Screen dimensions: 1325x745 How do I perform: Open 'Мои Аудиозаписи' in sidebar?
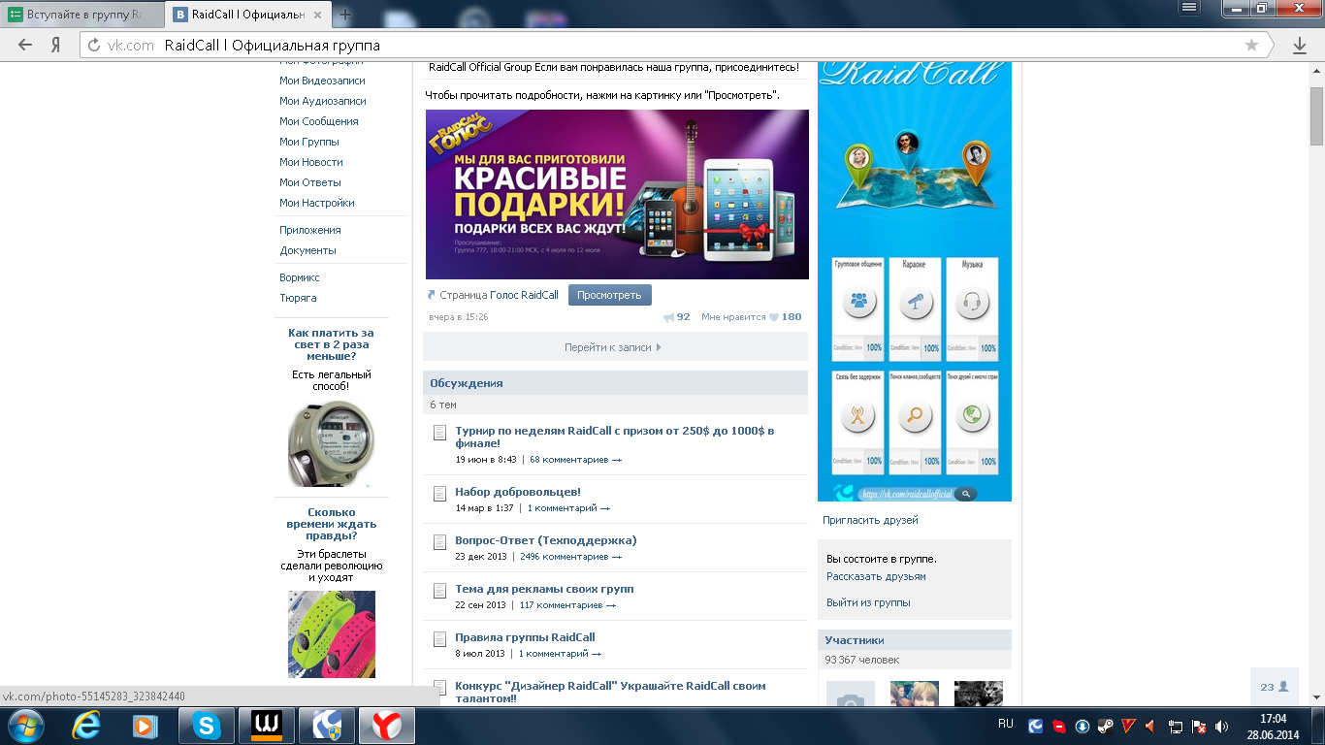323,101
